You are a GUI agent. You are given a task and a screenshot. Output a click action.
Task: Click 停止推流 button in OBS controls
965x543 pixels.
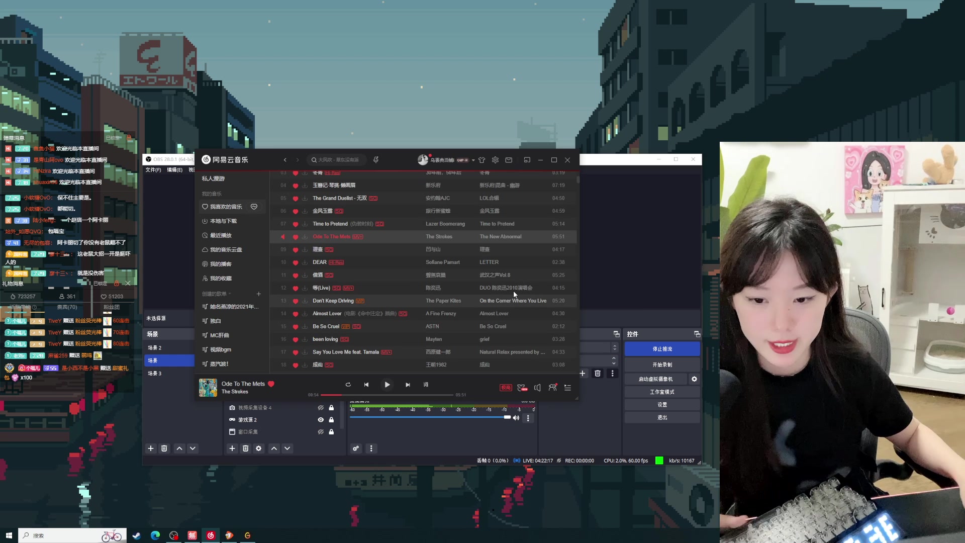point(662,349)
